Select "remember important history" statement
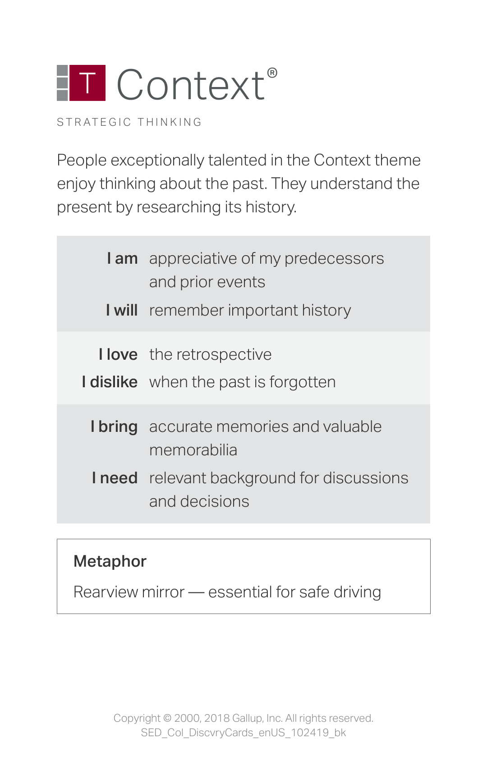This screenshot has height=779, width=487. point(250,311)
